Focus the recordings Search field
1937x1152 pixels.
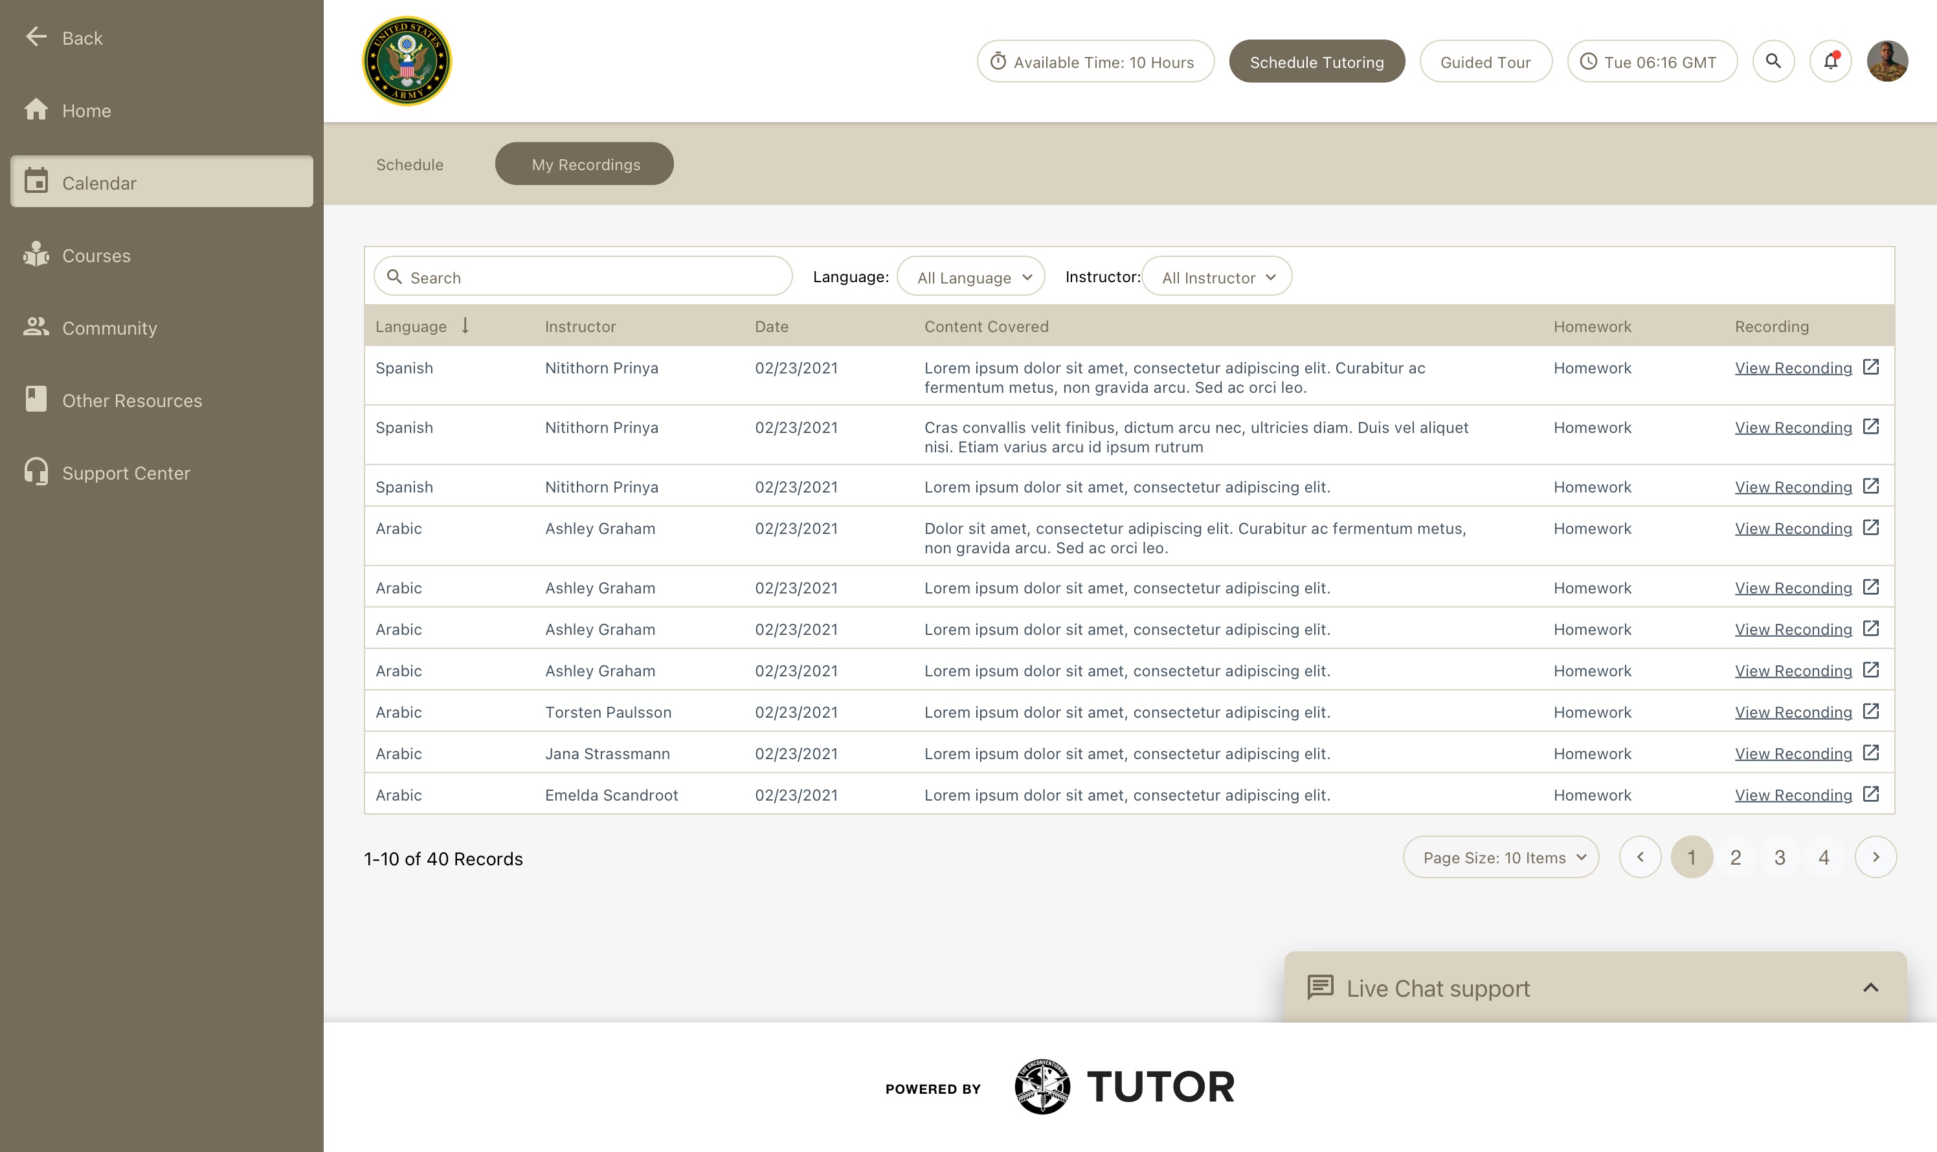pyautogui.click(x=583, y=276)
